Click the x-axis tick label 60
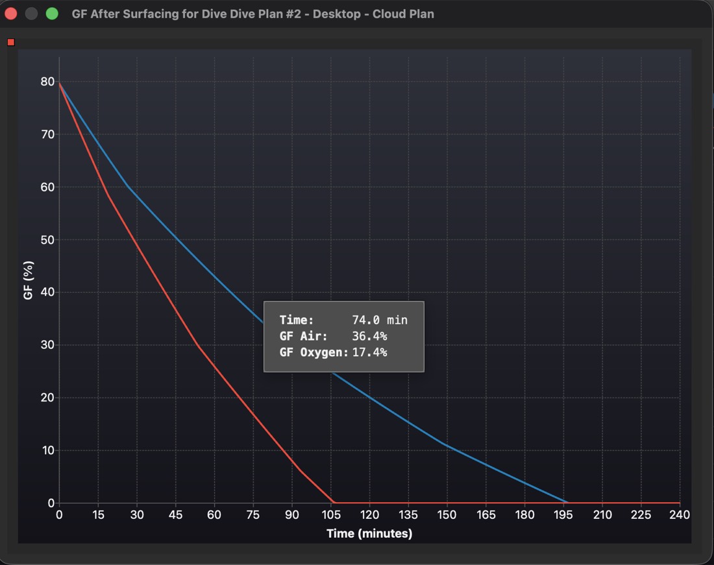 (x=214, y=514)
